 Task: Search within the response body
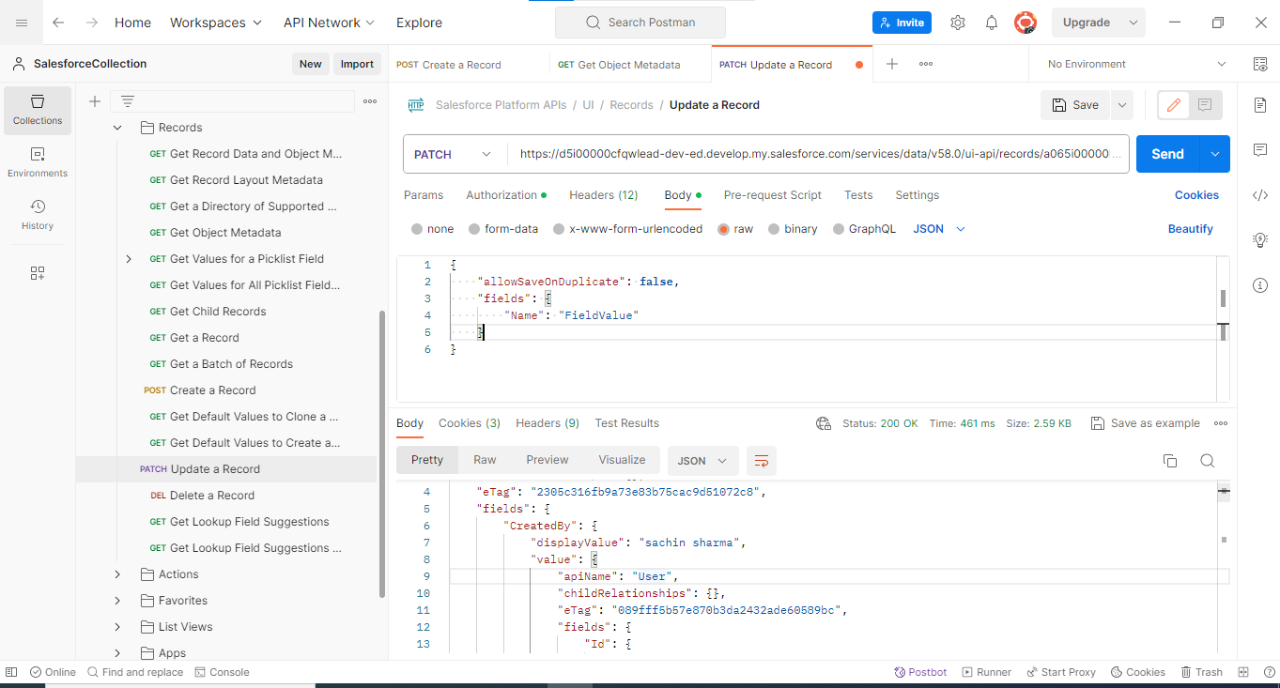(x=1208, y=461)
